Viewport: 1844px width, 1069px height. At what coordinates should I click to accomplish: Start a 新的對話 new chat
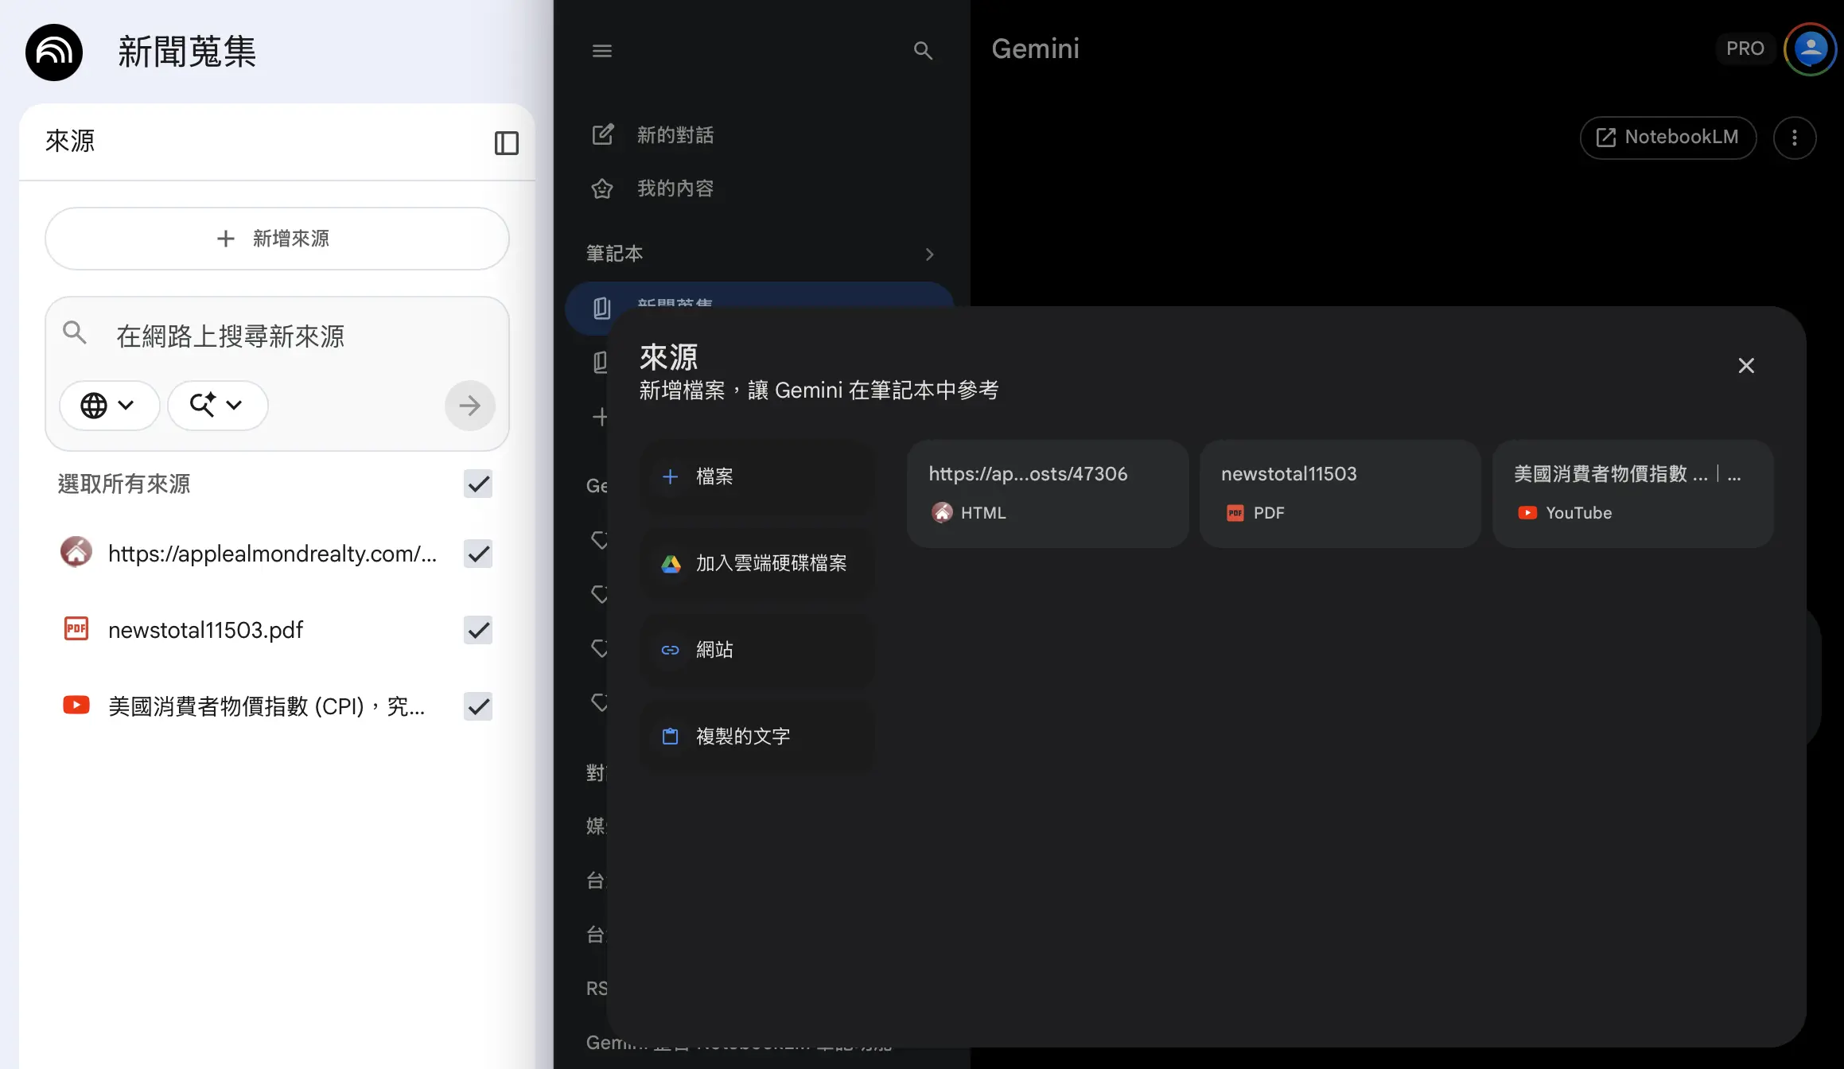click(675, 135)
